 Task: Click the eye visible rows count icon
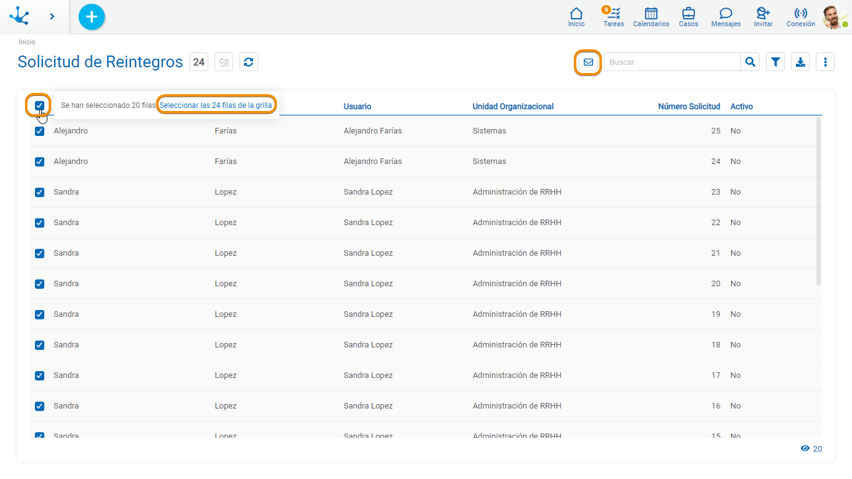click(805, 448)
